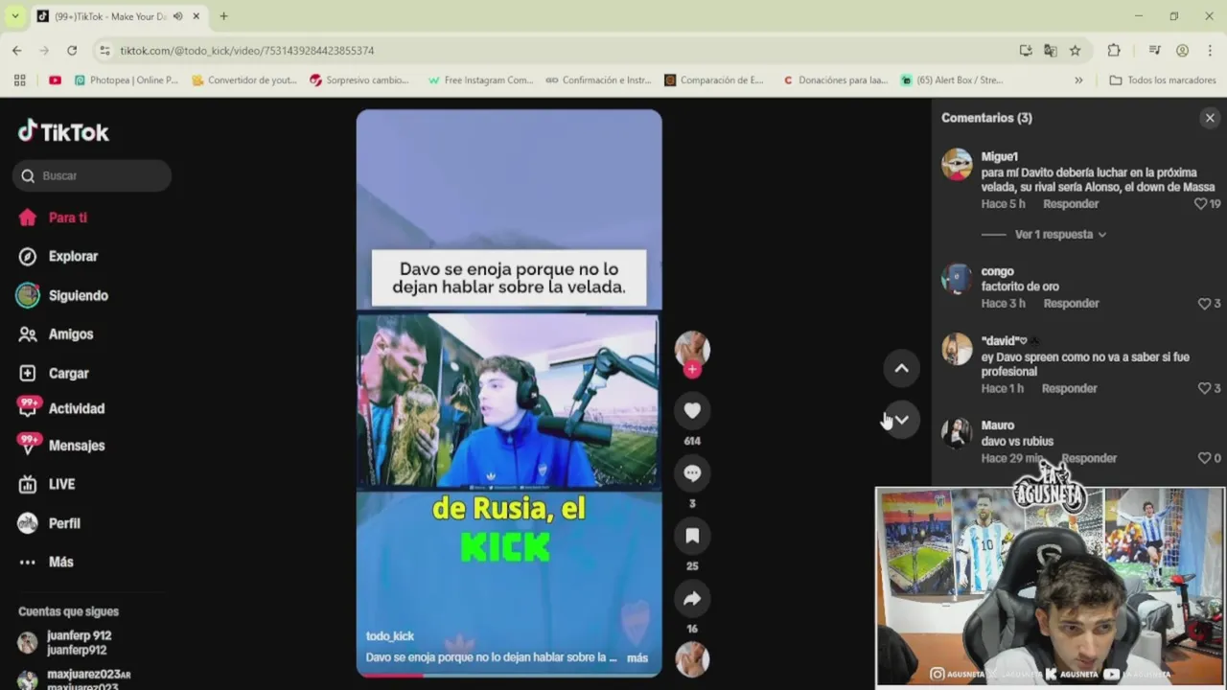Reload the page
The image size is (1227, 690).
pos(72,50)
